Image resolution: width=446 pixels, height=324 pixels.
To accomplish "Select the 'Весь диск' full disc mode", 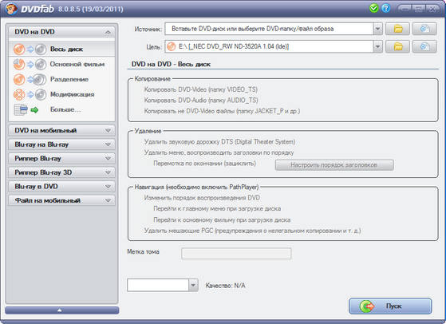I will click(x=62, y=49).
